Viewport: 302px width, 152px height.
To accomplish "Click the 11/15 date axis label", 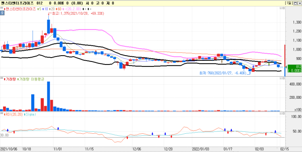I will tap(89, 149).
